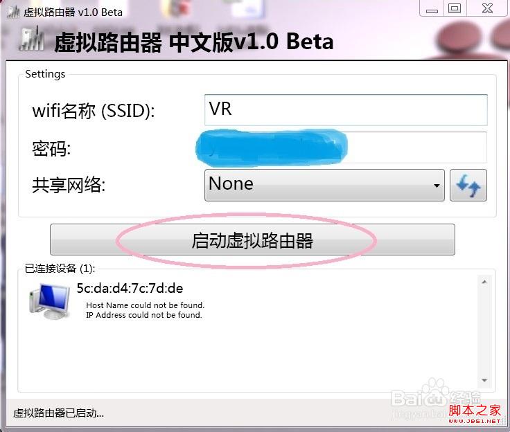Click the Host Name could not be found text
Screen dimensions: 510x432
tap(145, 305)
